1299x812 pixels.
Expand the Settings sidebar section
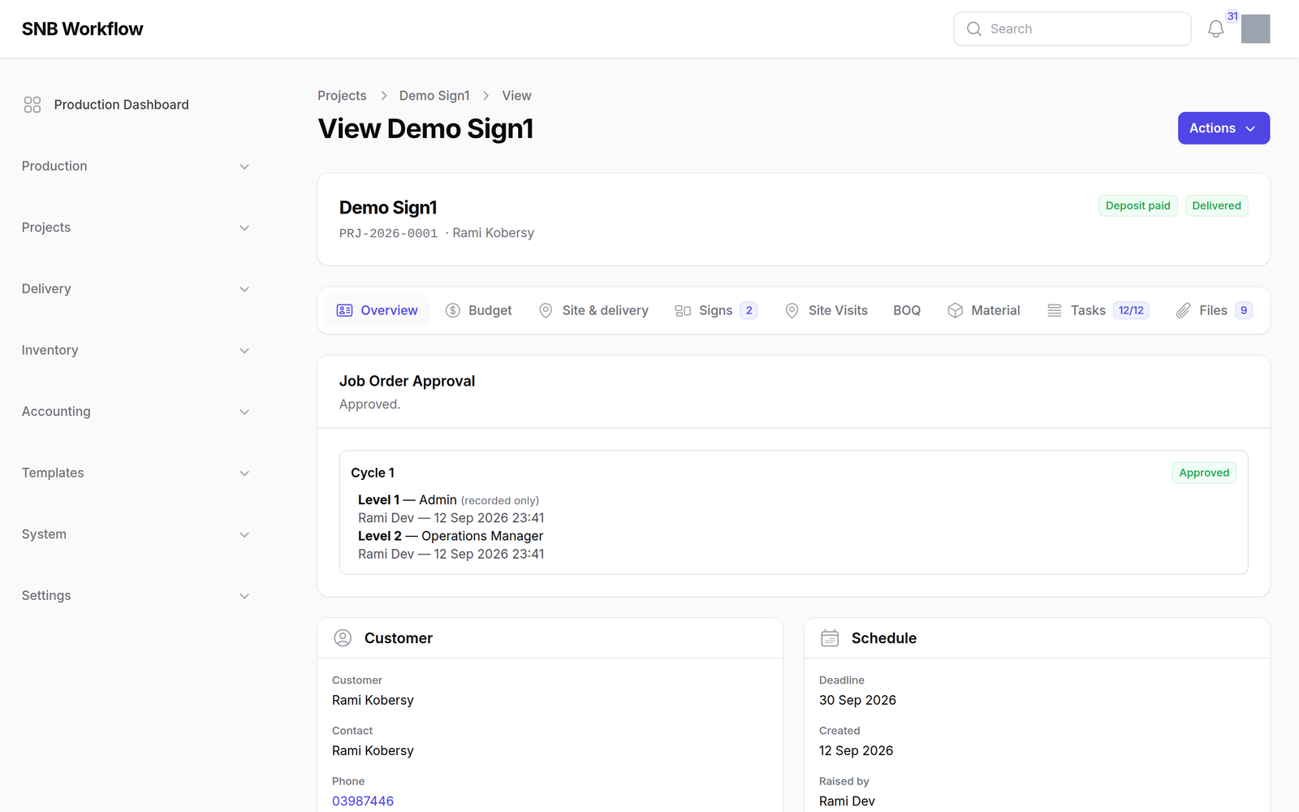coord(136,595)
